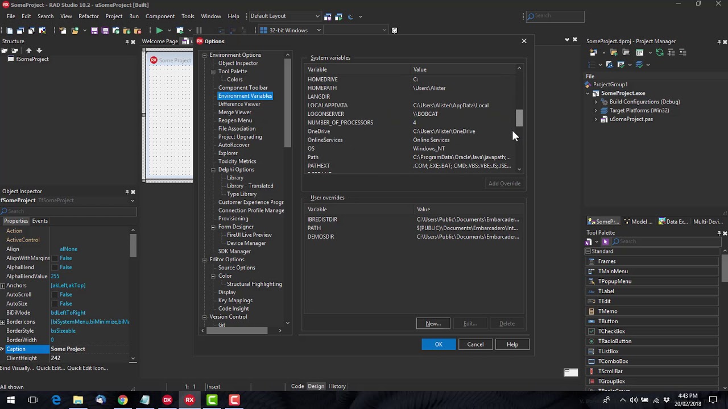Viewport: 728px width, 409px height.
Task: Click the security shield icon in toolbar
Action: (x=394, y=30)
